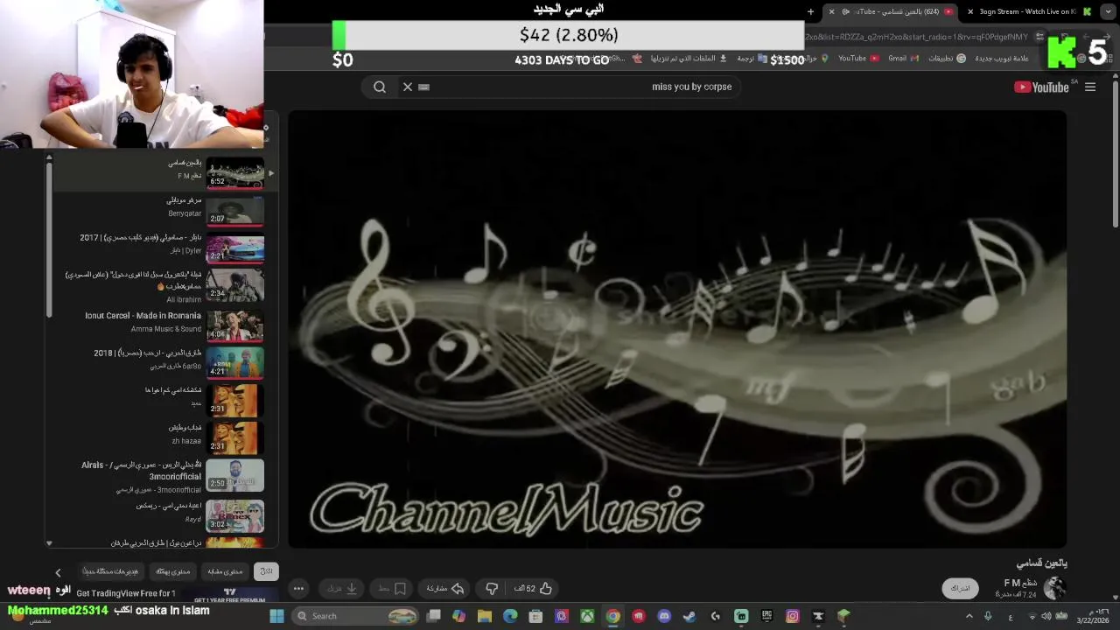The width and height of the screenshot is (1120, 630).
Task: Launch Microsoft Edge from the taskbar
Action: point(510,616)
